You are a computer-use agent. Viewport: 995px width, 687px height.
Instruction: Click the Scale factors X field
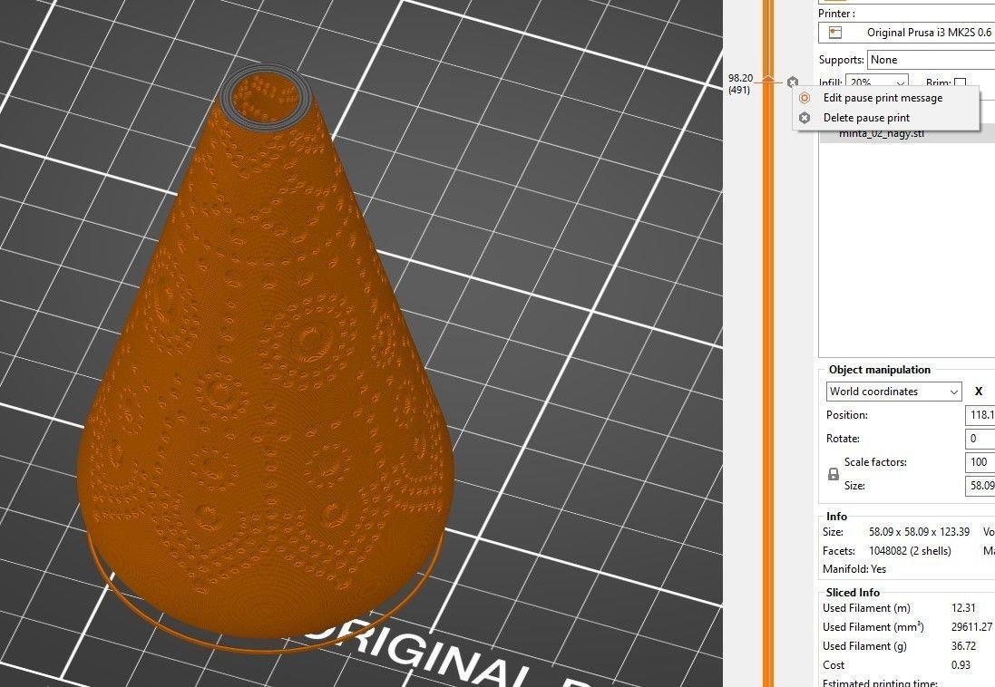[980, 462]
